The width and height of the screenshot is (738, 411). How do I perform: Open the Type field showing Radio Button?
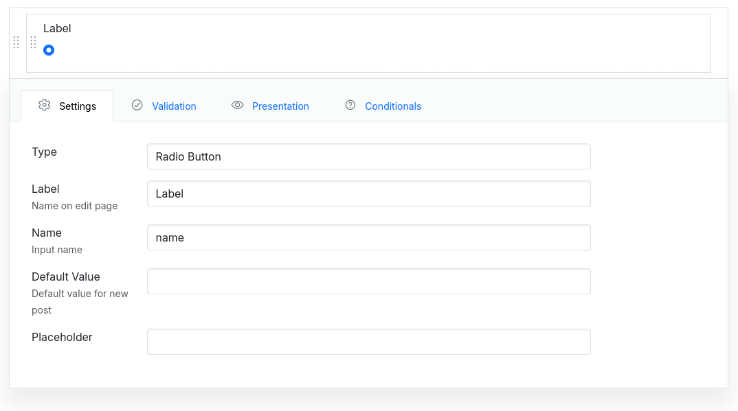pos(368,156)
